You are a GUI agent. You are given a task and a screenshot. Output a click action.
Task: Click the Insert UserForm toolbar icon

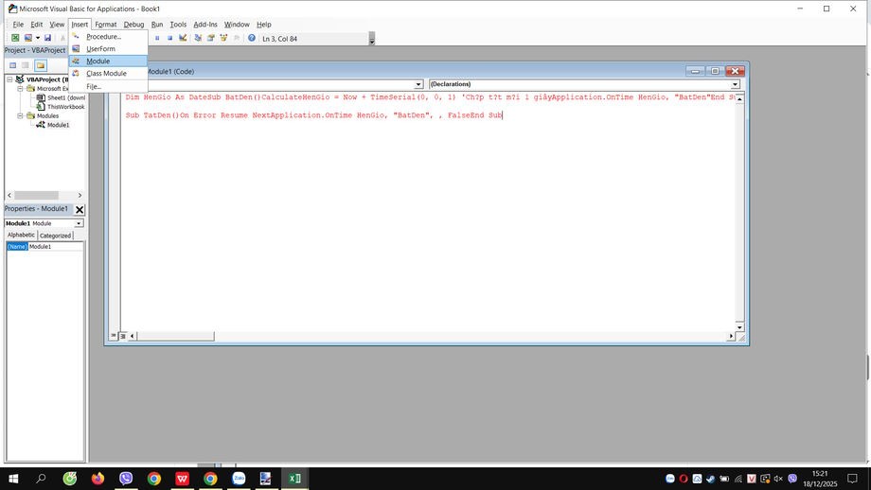(x=27, y=38)
